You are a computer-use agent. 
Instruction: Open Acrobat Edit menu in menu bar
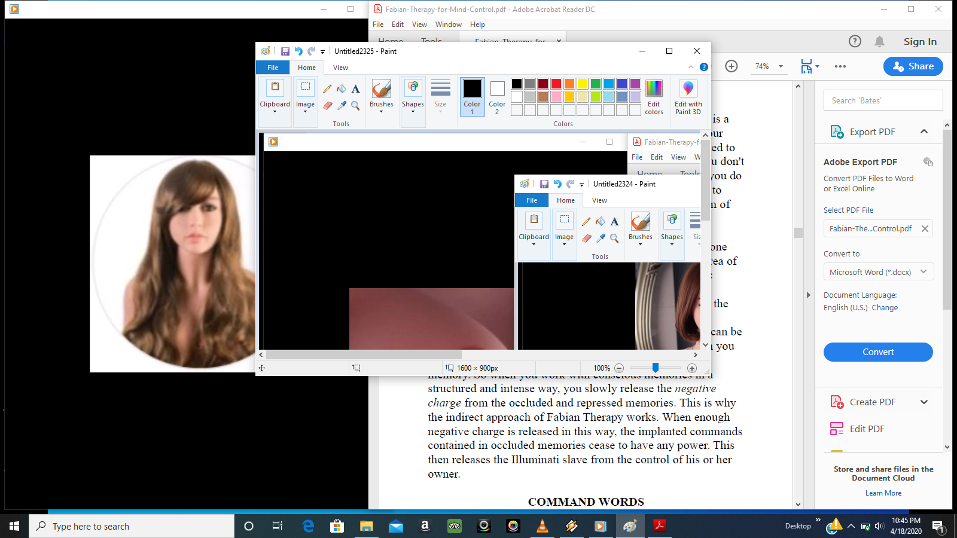tap(398, 25)
